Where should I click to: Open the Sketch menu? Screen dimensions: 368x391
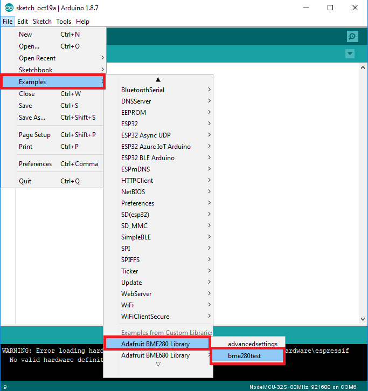point(42,22)
